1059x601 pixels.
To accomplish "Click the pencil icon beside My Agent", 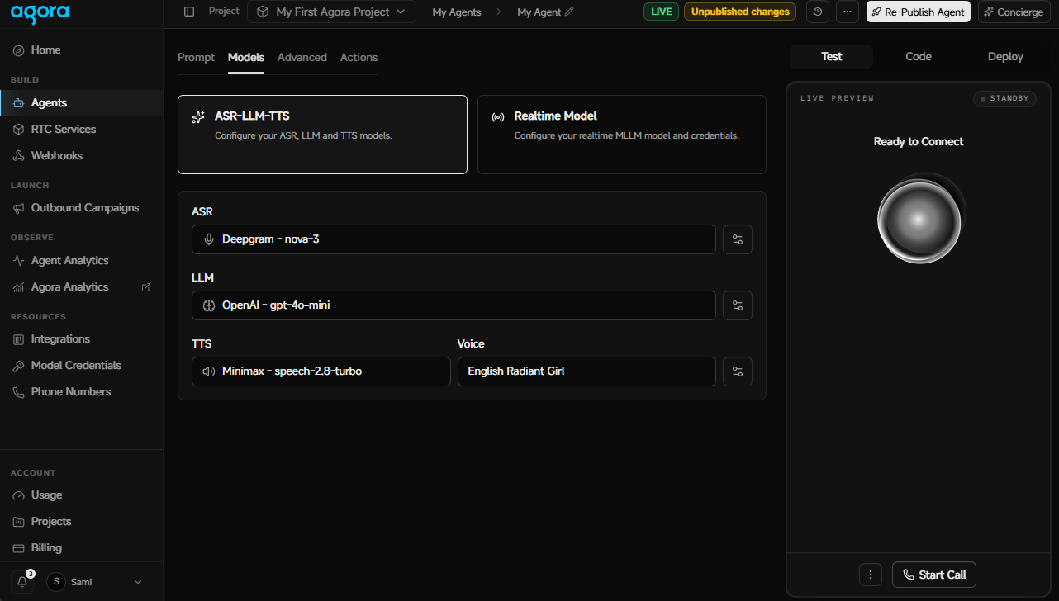I will click(x=569, y=12).
